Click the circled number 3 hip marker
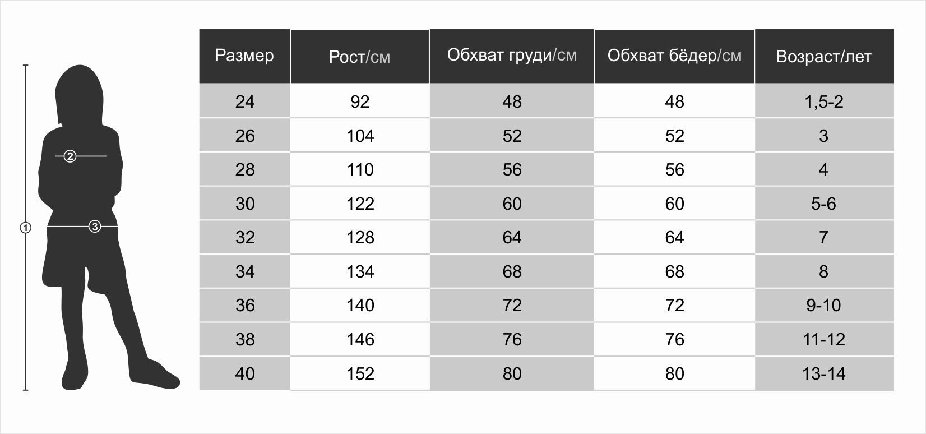 [x=95, y=227]
